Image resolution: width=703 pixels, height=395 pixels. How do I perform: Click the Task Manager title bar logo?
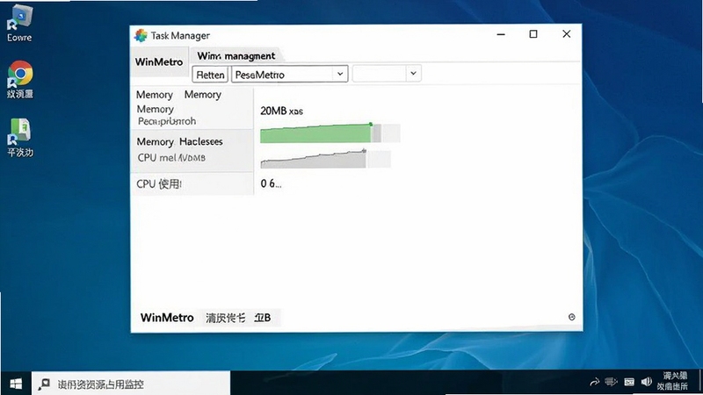141,35
